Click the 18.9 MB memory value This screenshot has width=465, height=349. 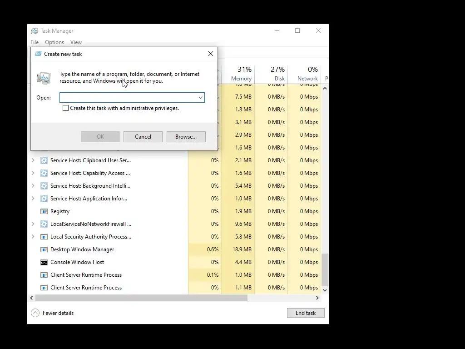242,249
